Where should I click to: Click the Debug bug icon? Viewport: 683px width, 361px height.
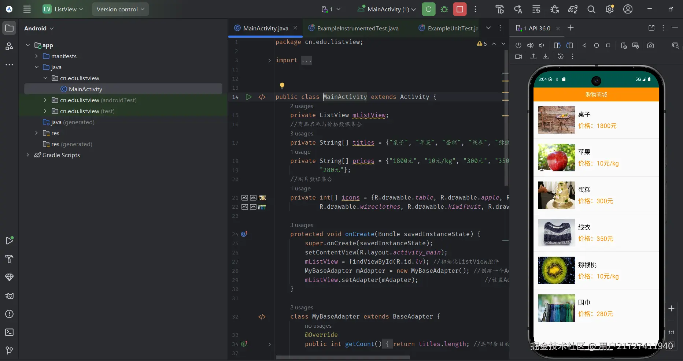click(x=444, y=9)
